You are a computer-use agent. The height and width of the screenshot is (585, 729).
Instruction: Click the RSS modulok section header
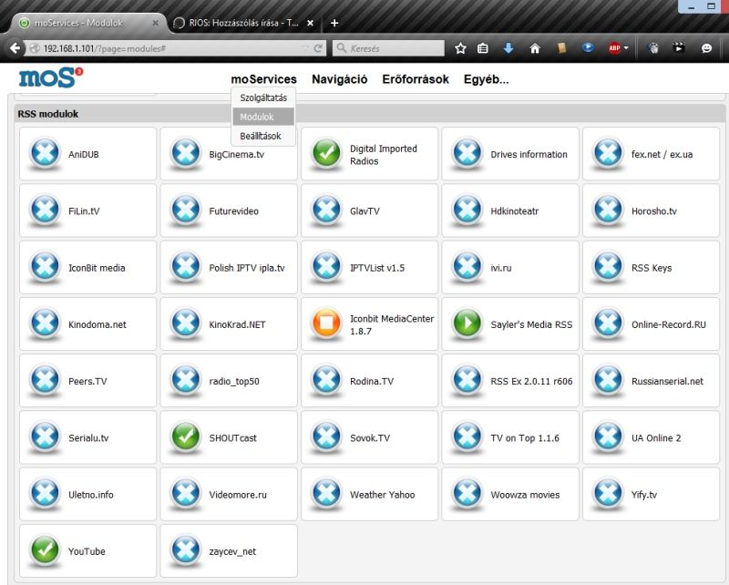point(370,114)
